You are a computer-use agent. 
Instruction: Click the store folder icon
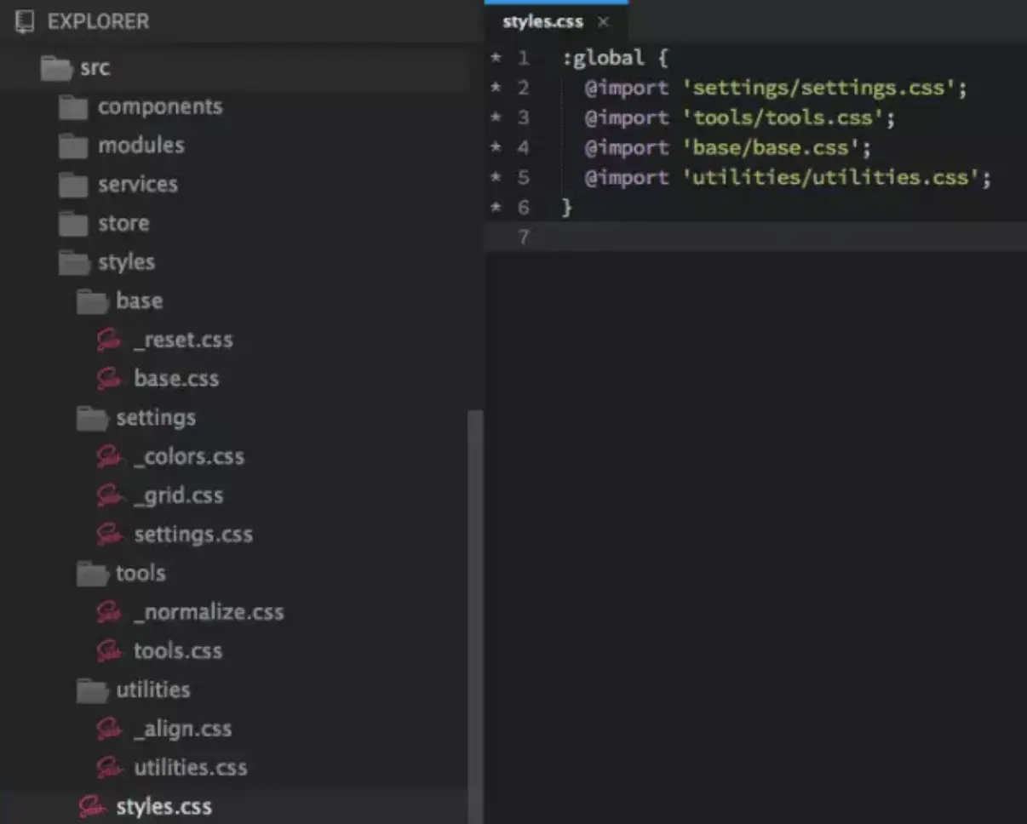point(74,224)
